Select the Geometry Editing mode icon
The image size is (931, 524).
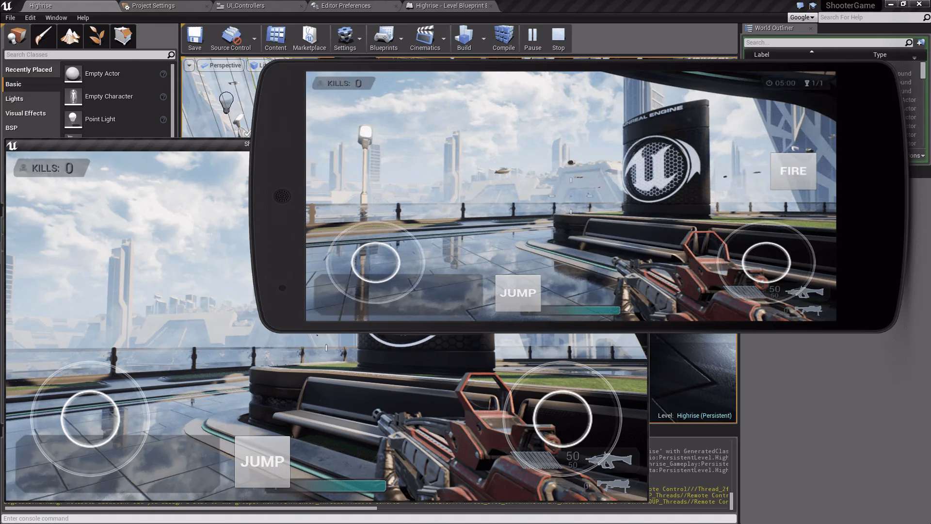coord(123,36)
